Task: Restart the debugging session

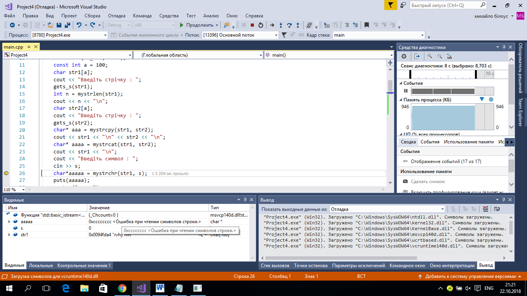Action: point(261,25)
